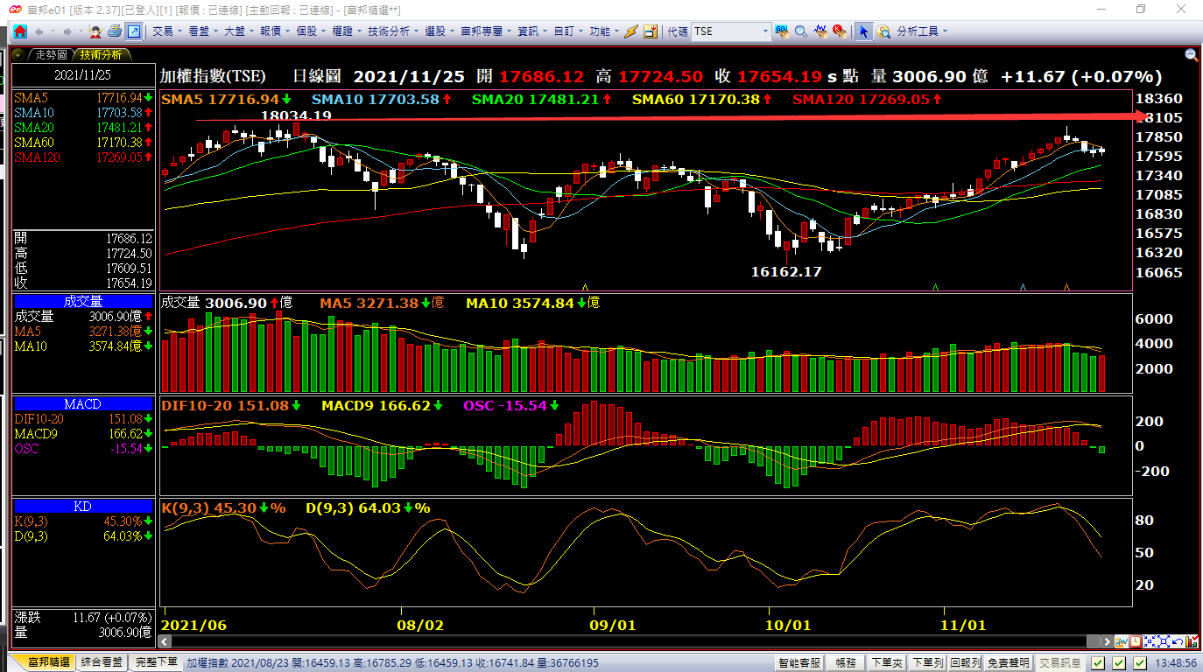Viewport: 1203px width, 672px height.
Task: Toggle the middle status bar checkbox
Action: coord(1119,663)
